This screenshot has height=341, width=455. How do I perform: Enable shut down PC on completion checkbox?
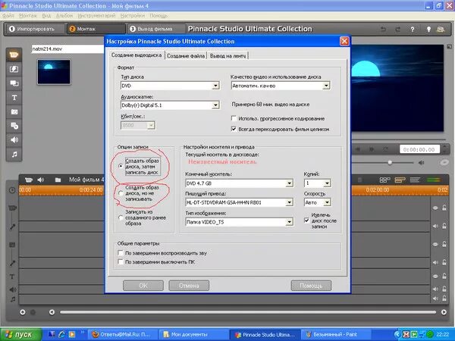[121, 262]
